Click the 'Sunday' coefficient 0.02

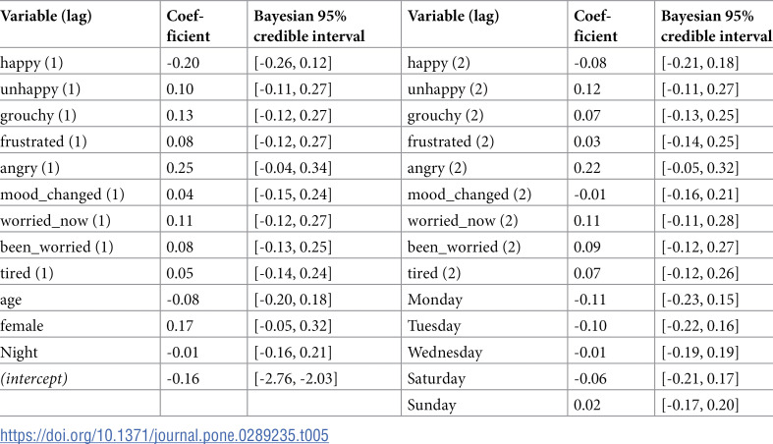point(587,405)
